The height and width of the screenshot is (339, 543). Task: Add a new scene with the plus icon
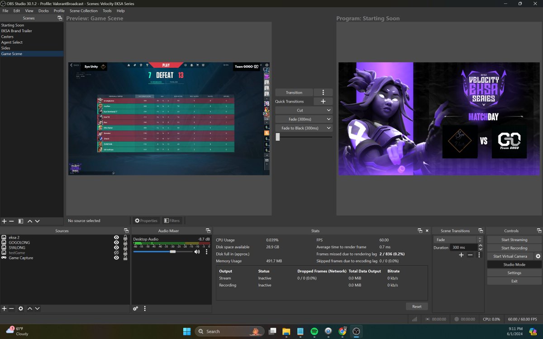(5, 221)
